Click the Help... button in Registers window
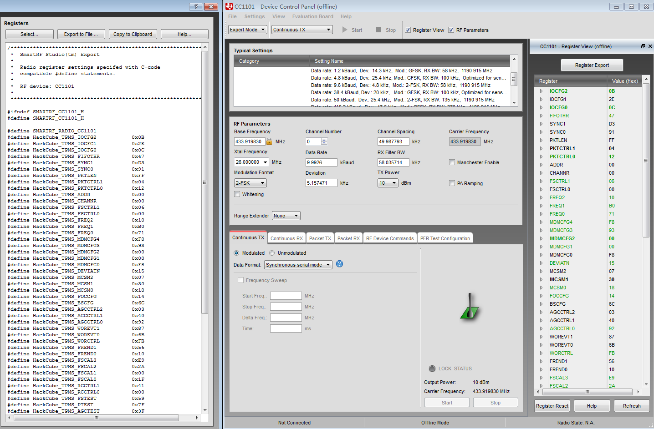 click(x=184, y=34)
